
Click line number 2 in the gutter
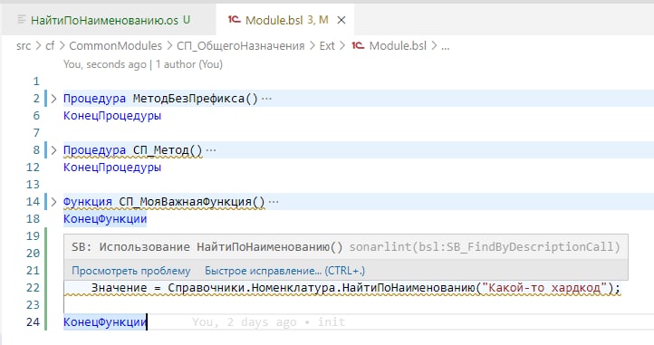(x=36, y=99)
